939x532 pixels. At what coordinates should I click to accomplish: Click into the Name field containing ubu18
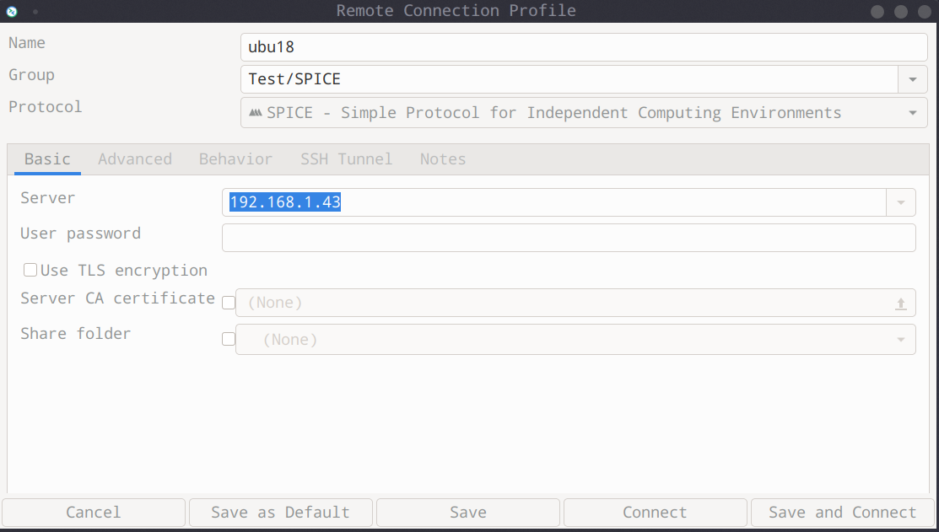(583, 47)
